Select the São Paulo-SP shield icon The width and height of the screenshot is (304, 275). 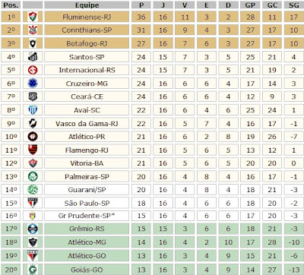[33, 203]
